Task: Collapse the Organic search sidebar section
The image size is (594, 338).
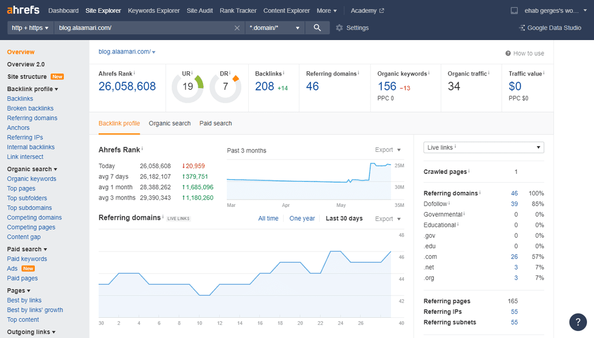Action: (x=32, y=169)
